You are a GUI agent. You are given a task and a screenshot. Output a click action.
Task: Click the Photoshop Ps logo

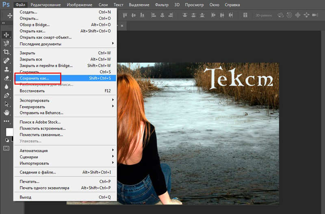[x=6, y=4]
